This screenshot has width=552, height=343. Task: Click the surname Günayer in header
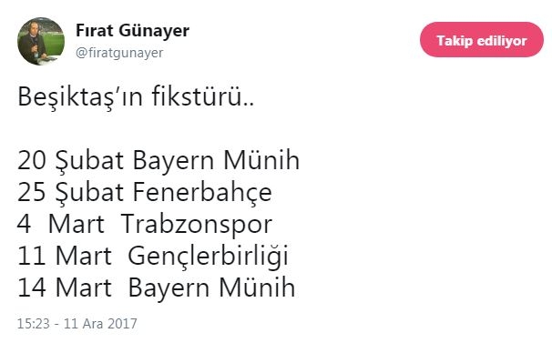pos(154,31)
